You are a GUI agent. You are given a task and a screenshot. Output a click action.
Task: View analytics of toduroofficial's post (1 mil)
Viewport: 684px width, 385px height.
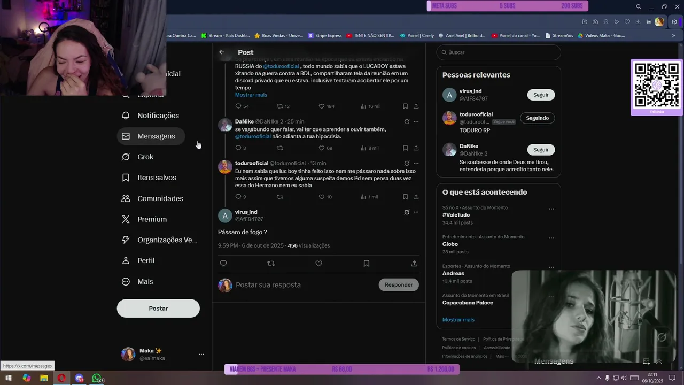tap(369, 197)
